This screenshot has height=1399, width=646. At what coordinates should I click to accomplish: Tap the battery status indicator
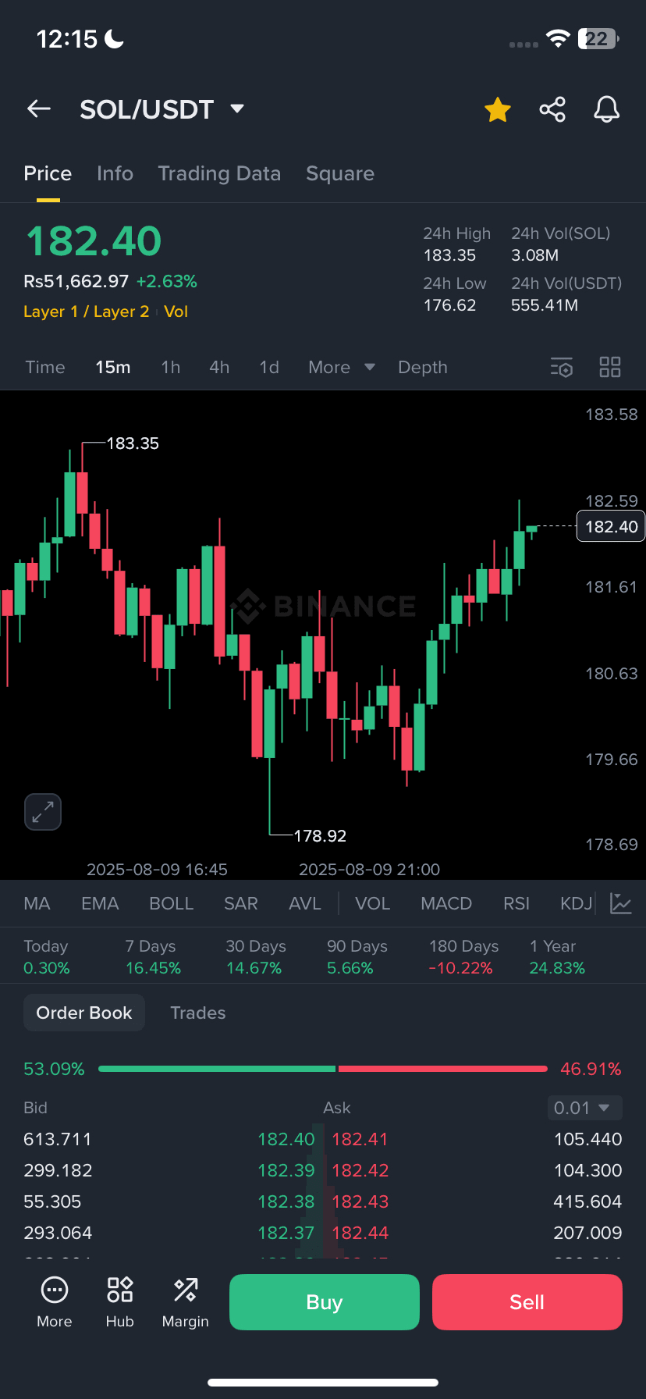coord(598,39)
